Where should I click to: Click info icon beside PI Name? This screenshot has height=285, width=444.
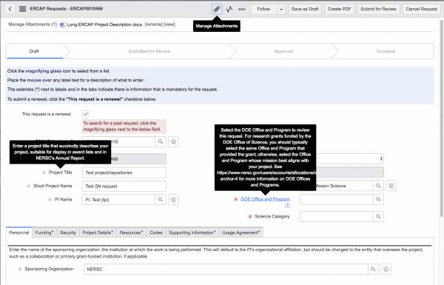coord(174,200)
